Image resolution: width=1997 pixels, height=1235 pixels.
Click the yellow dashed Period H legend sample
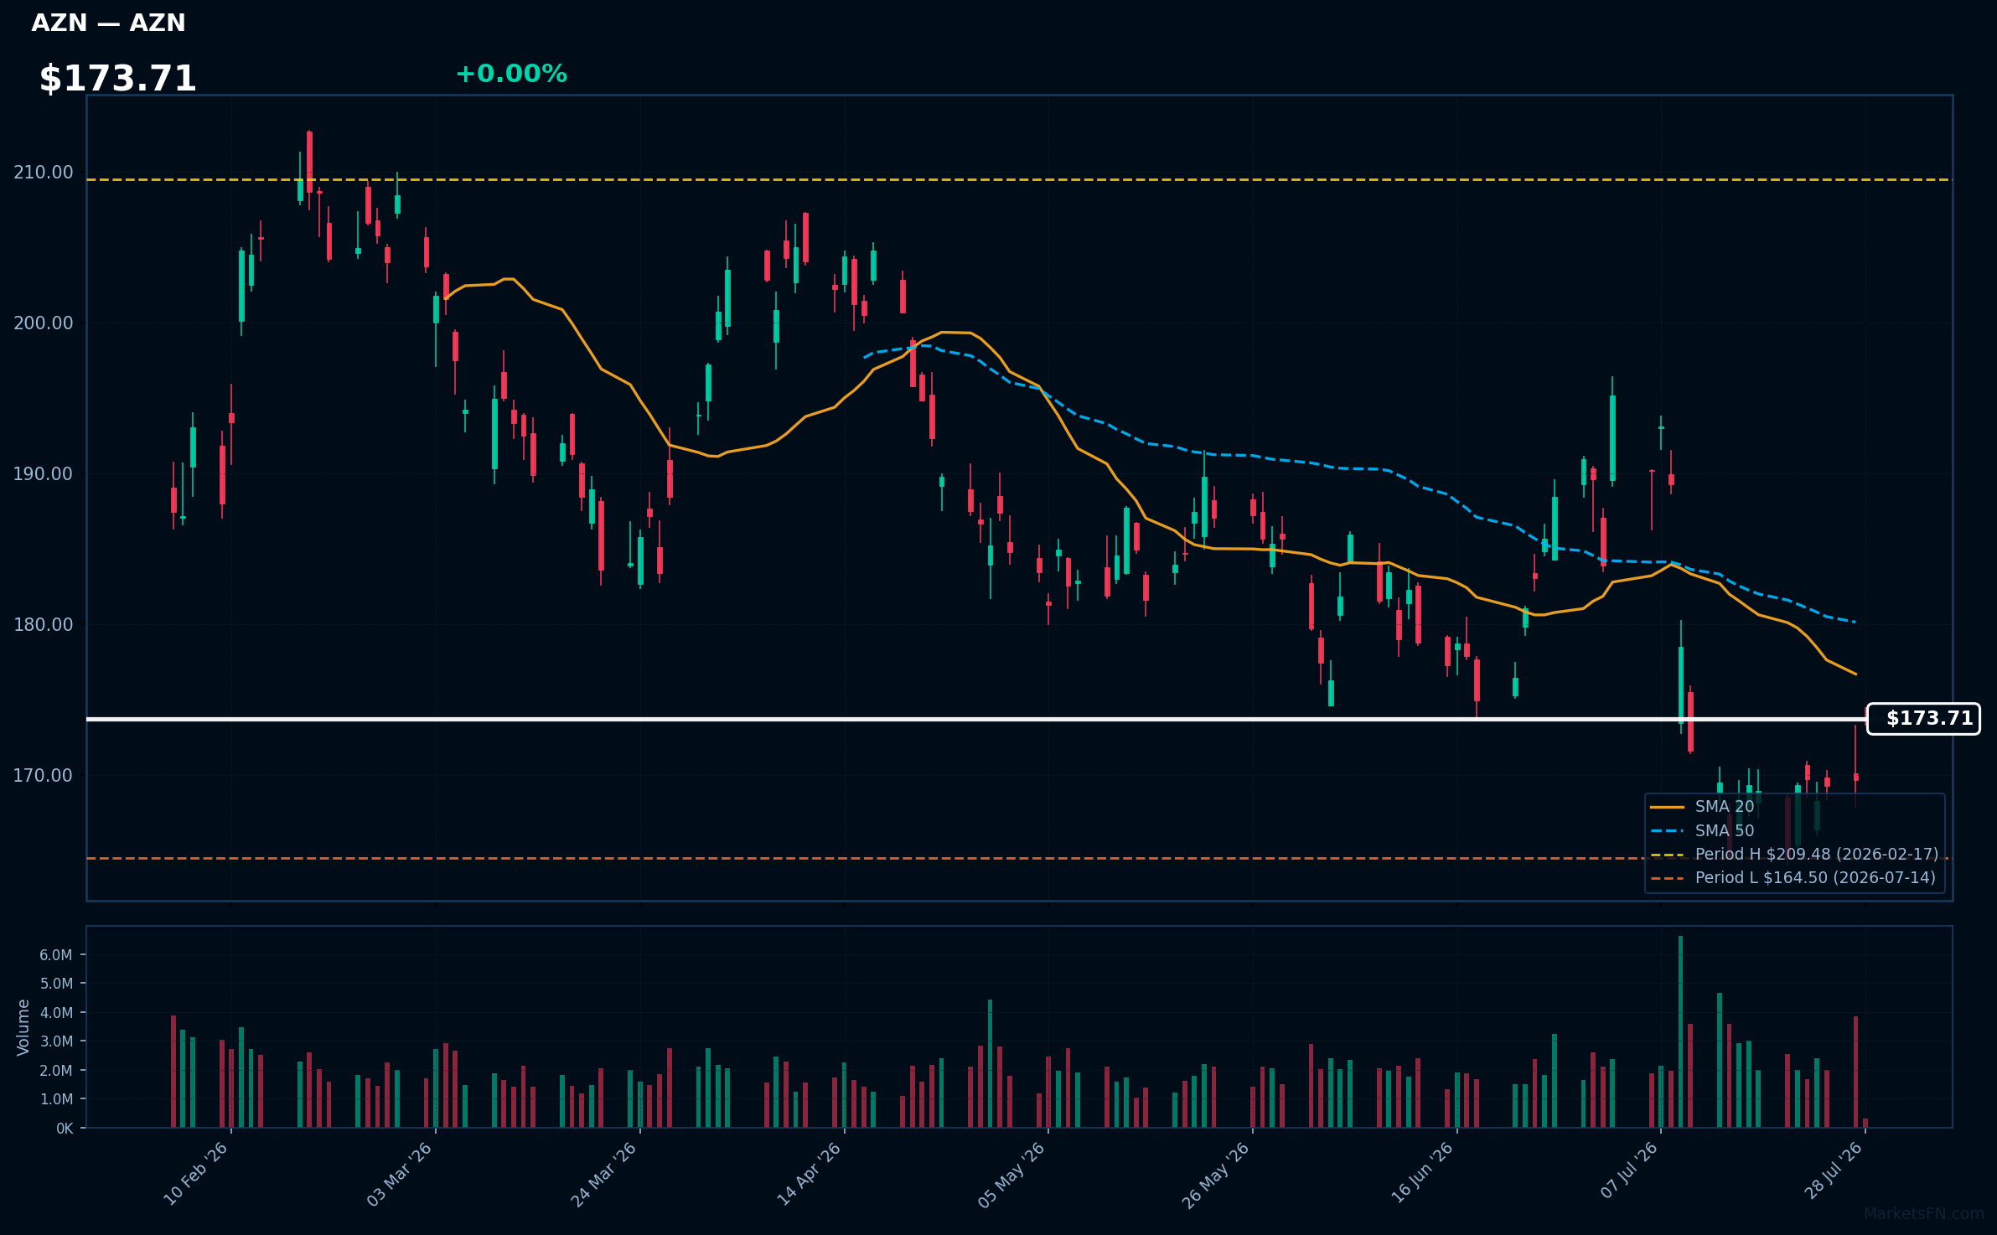tap(1667, 855)
